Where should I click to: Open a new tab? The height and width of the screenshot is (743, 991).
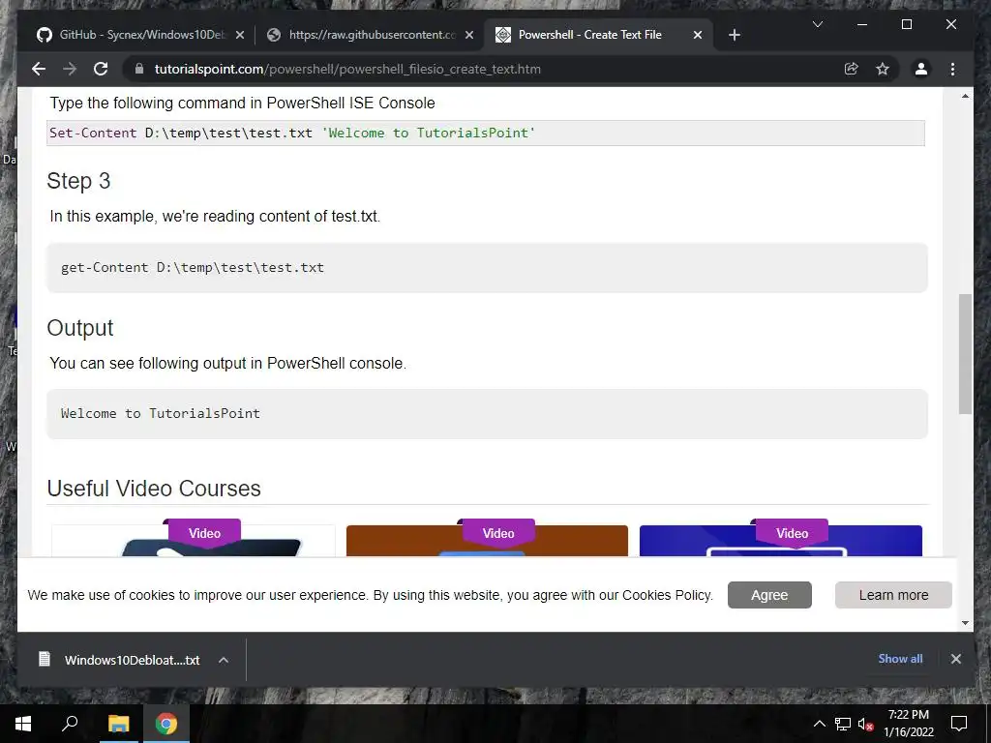[x=734, y=35]
